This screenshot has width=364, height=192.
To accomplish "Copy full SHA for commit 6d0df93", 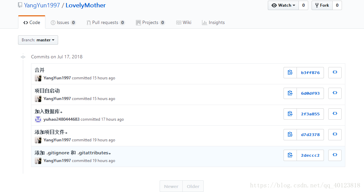I will [290, 93].
